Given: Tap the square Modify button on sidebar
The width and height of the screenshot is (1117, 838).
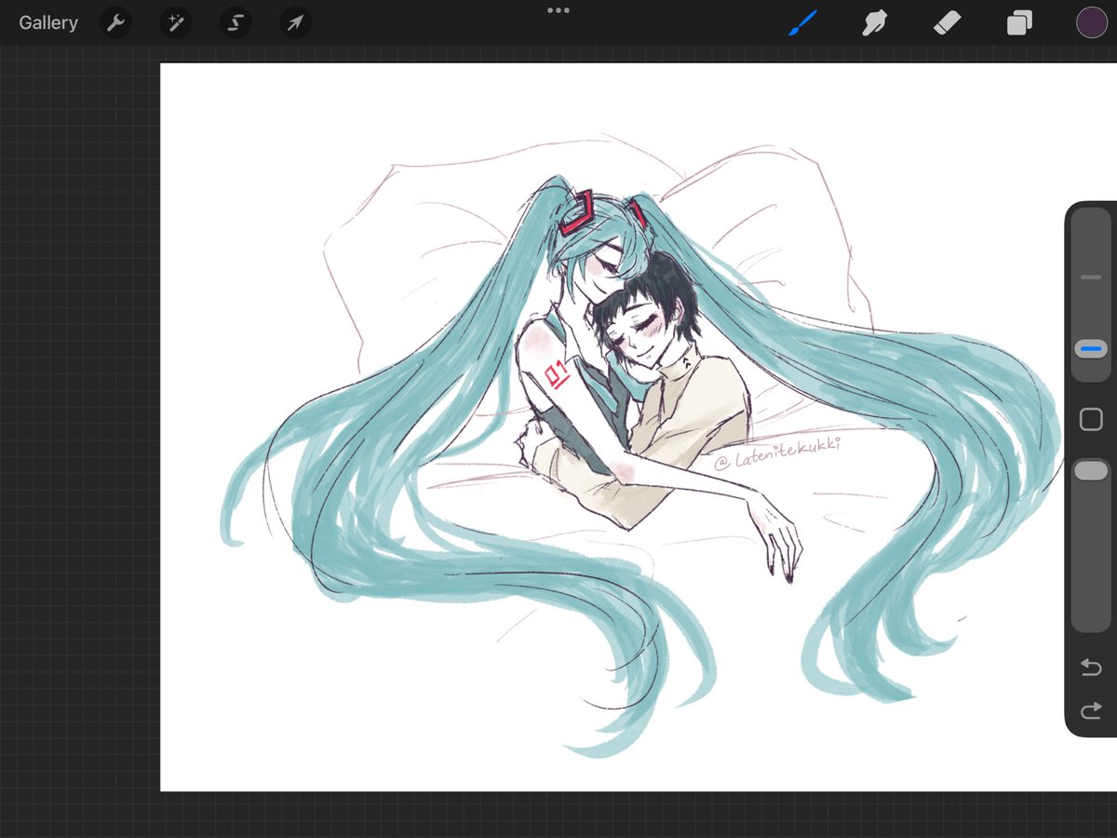Looking at the screenshot, I should point(1091,420).
